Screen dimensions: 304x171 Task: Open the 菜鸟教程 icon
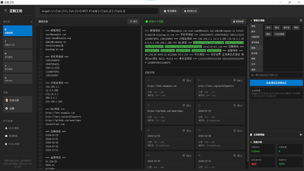pos(6,136)
